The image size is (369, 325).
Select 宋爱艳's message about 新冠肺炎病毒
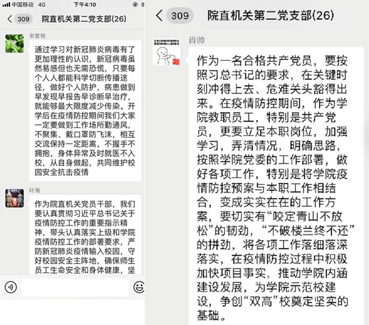[85, 111]
